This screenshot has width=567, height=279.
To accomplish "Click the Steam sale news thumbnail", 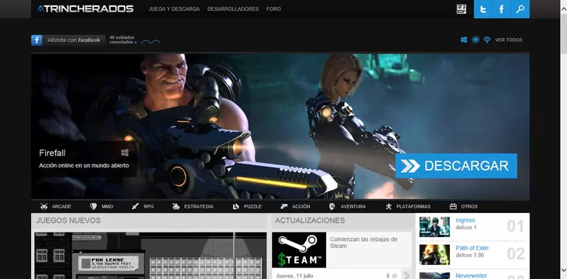I will [x=299, y=250].
